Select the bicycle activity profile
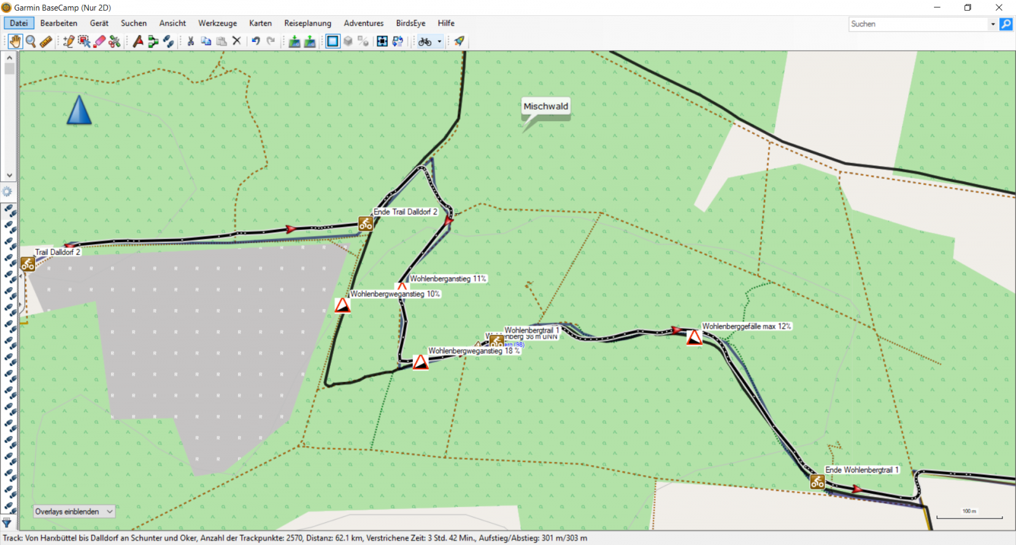This screenshot has width=1016, height=545. click(425, 41)
